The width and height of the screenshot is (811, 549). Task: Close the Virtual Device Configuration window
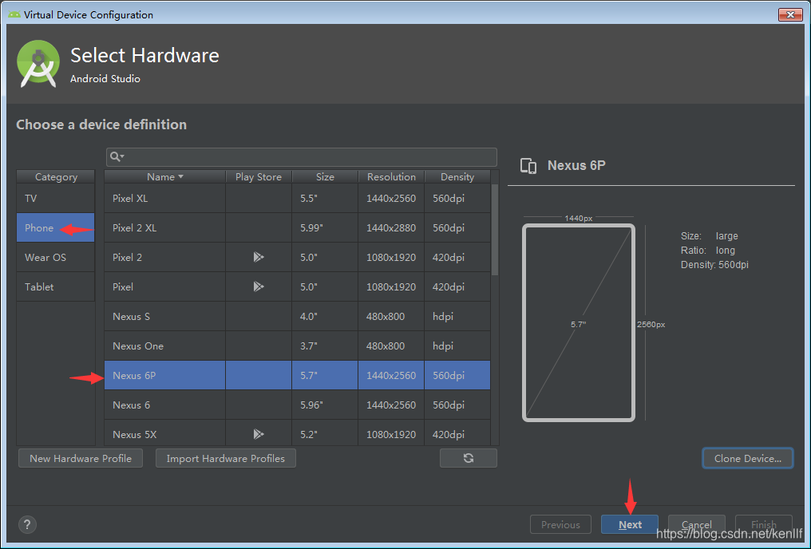pyautogui.click(x=790, y=14)
